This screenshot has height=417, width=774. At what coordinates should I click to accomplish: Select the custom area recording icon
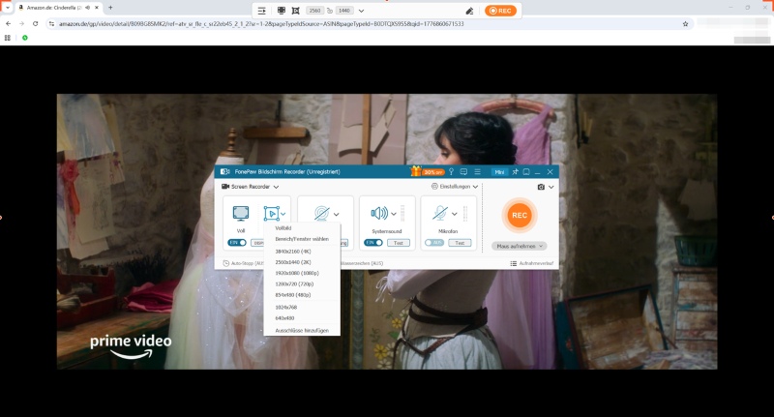[x=272, y=213]
